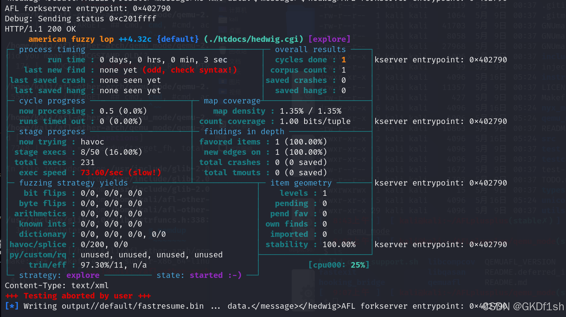
Task: Click the 'new edges on' row
Action: 265,152
